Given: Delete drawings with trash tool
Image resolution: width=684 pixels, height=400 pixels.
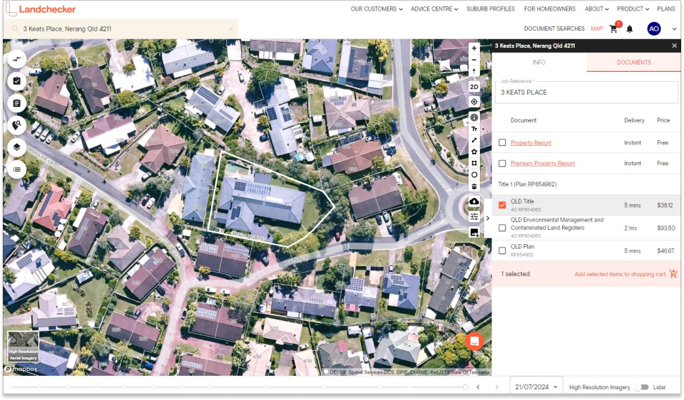Looking at the screenshot, I should pos(474,186).
